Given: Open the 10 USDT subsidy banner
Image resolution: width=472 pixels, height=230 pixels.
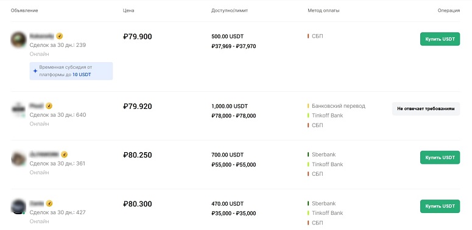Looking at the screenshot, I should [x=71, y=71].
